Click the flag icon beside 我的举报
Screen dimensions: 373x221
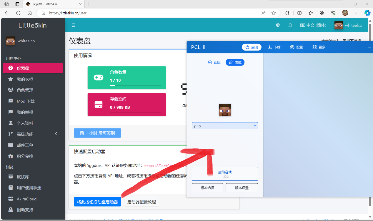pyautogui.click(x=11, y=112)
